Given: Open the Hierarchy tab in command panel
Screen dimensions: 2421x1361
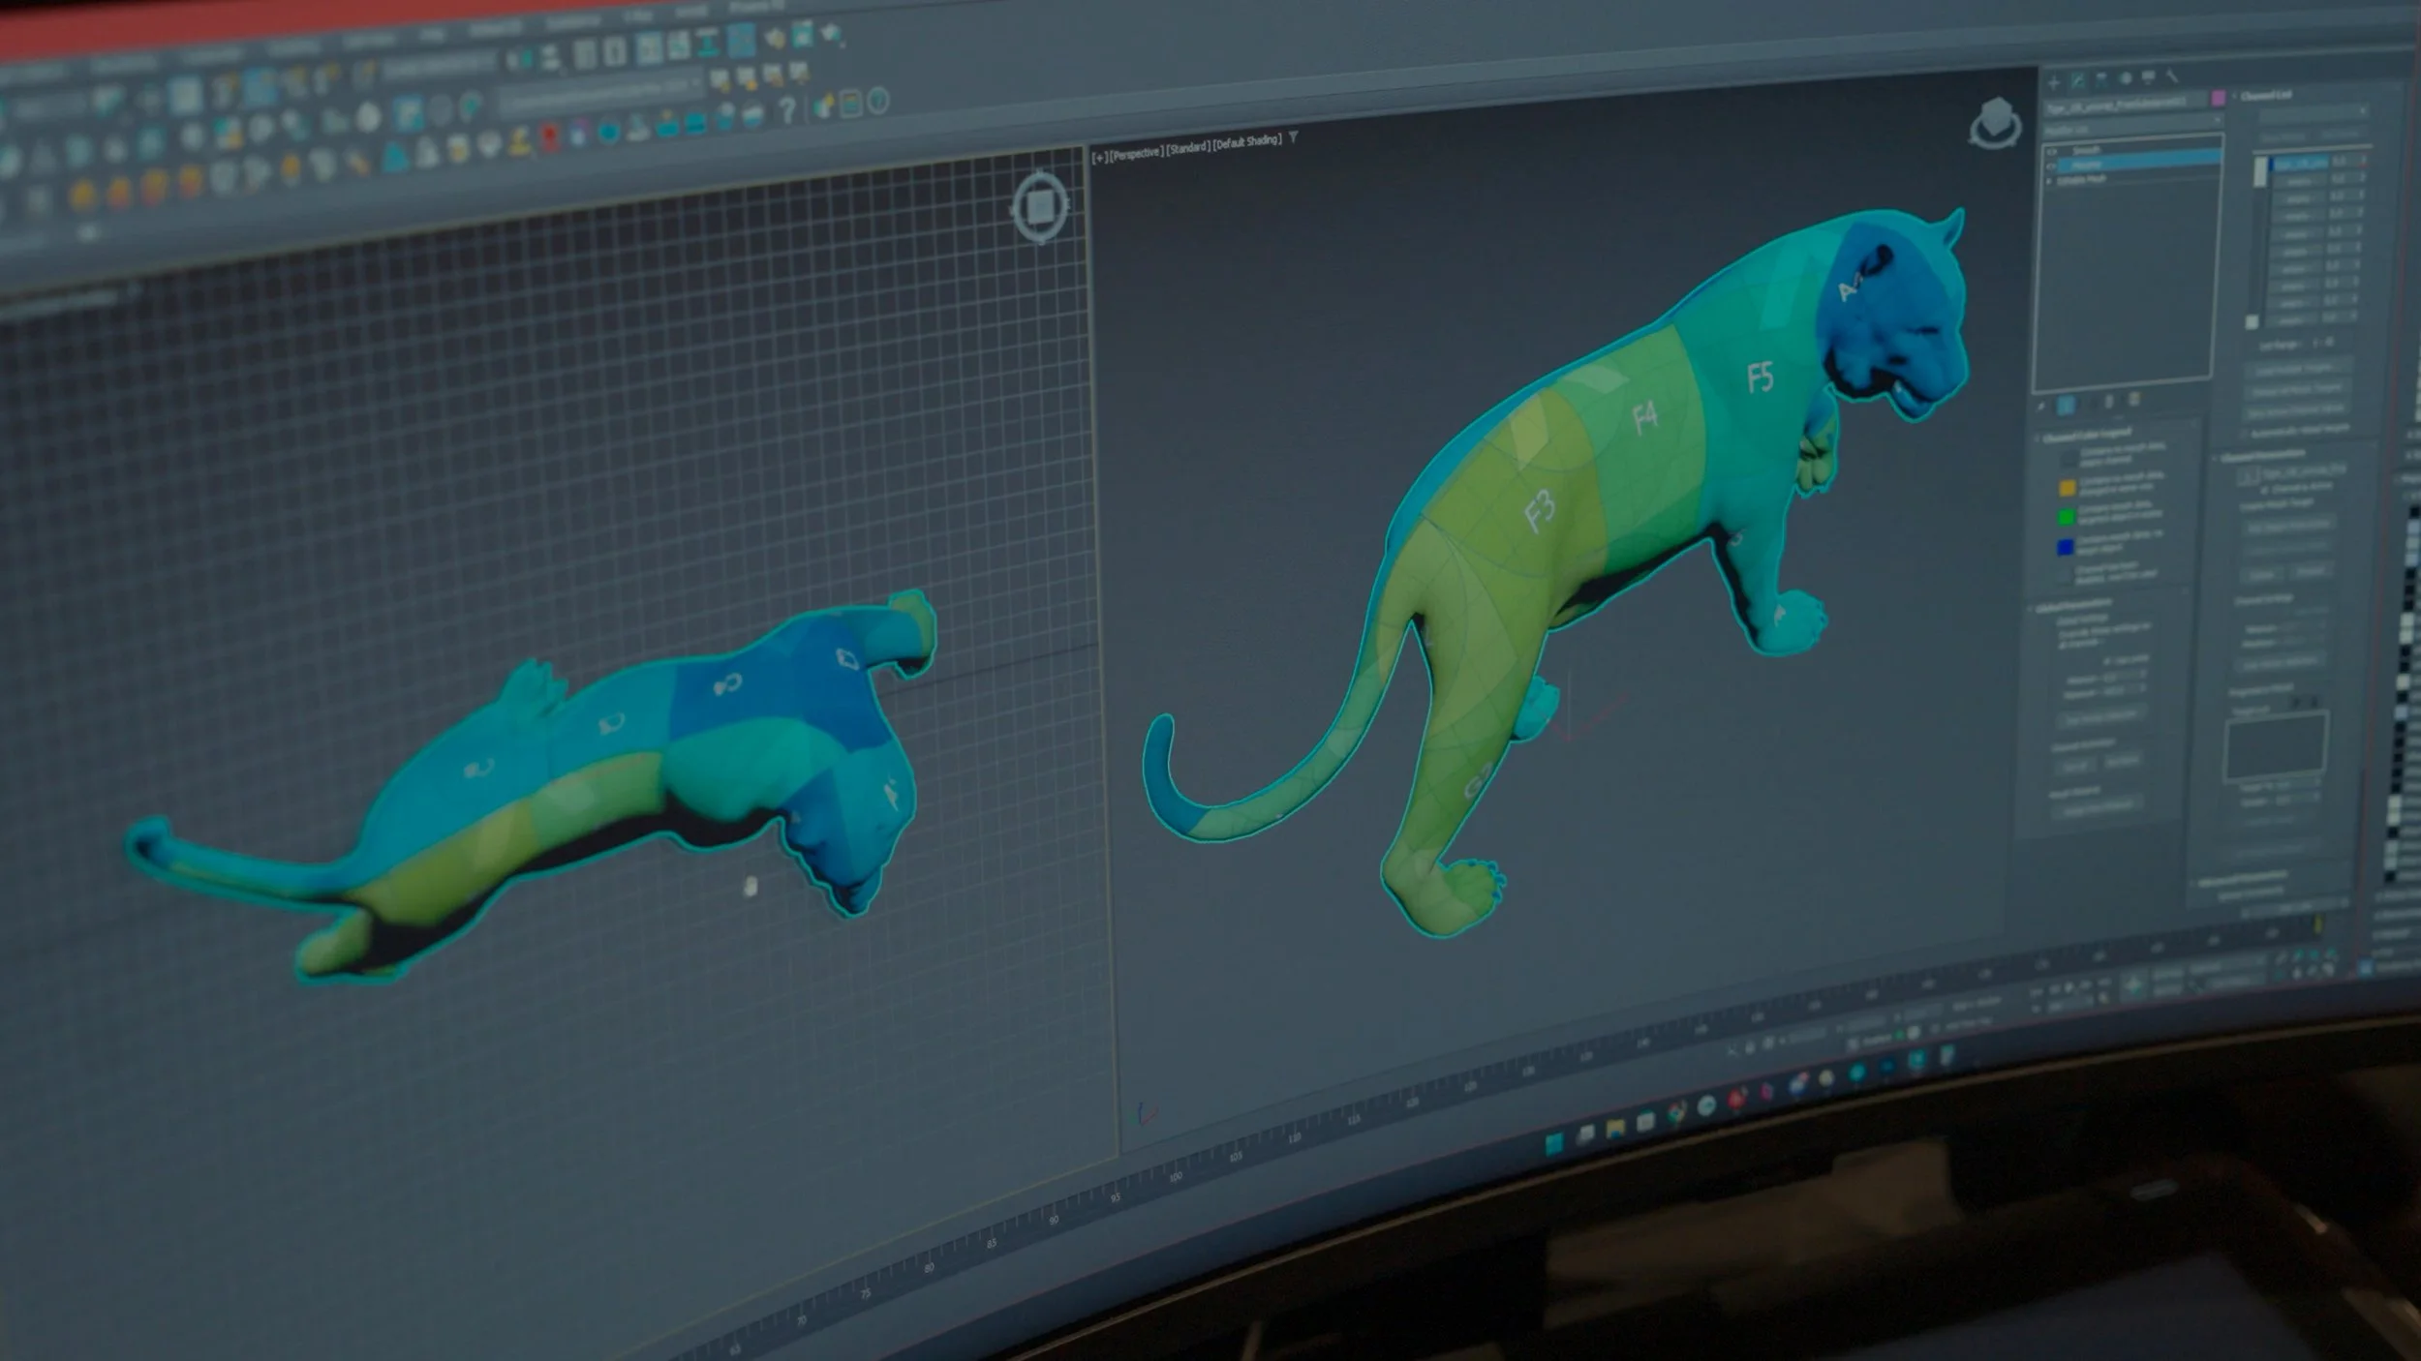Looking at the screenshot, I should point(2101,79).
